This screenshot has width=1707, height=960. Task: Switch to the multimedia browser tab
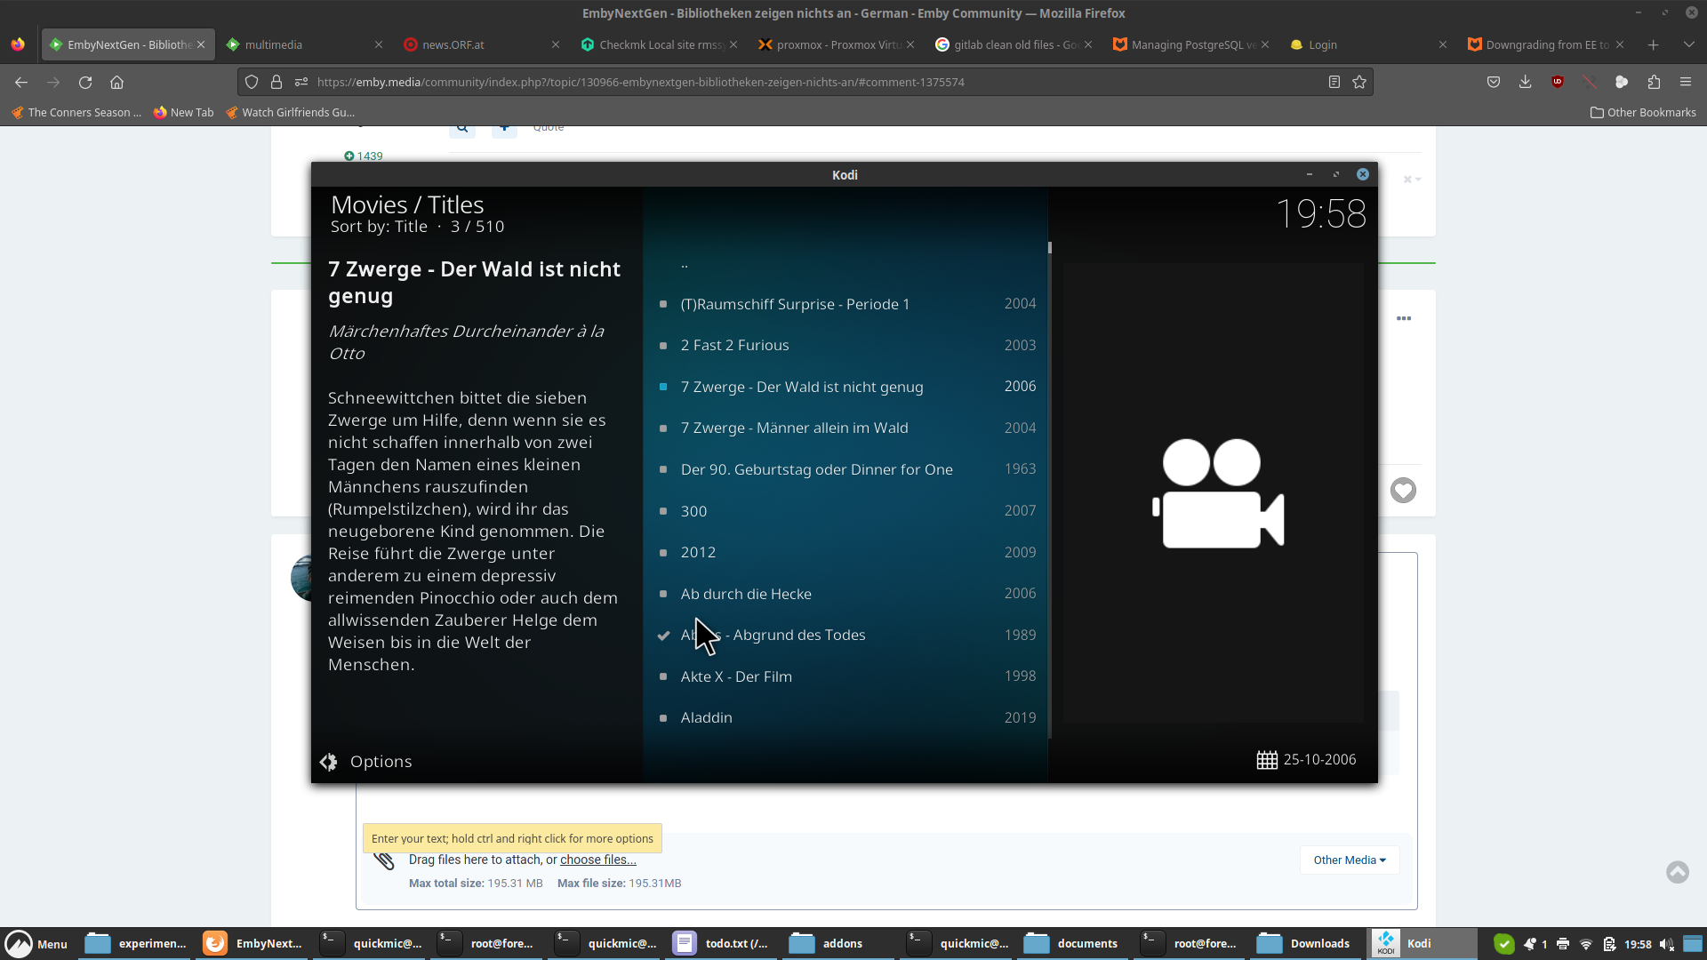[274, 44]
